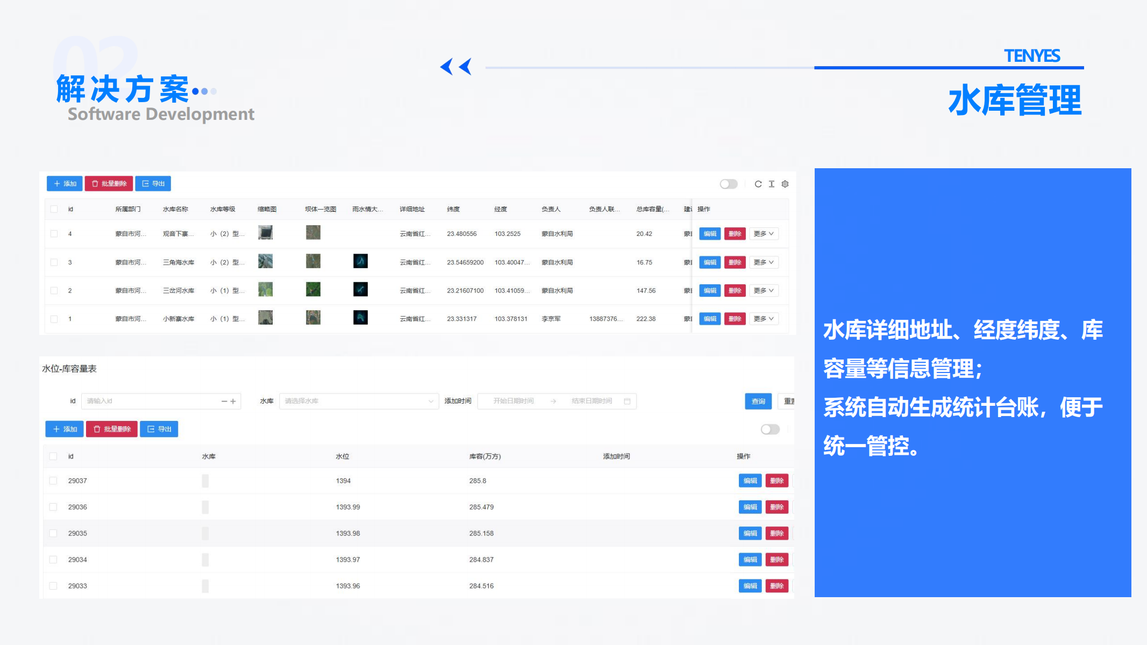Toggle the switch above the reservoir table

click(x=729, y=184)
